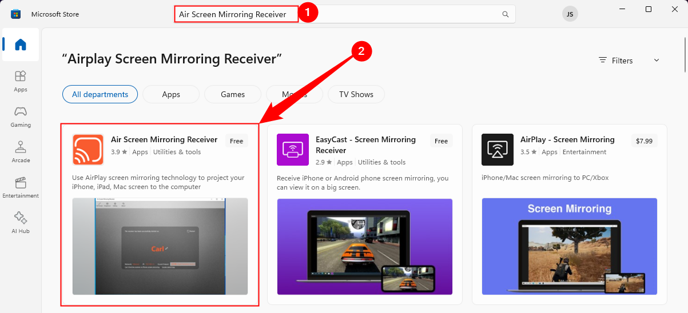Click the Entertainment category label on AirPlay card

pos(584,152)
